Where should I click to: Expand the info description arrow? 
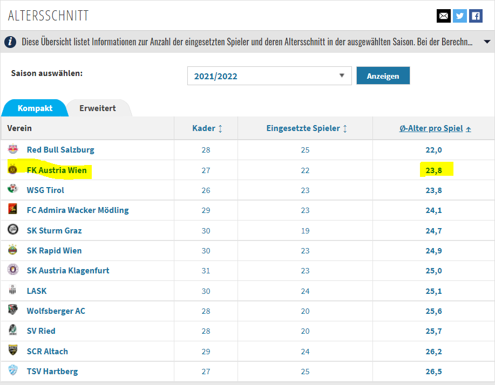tap(487, 42)
